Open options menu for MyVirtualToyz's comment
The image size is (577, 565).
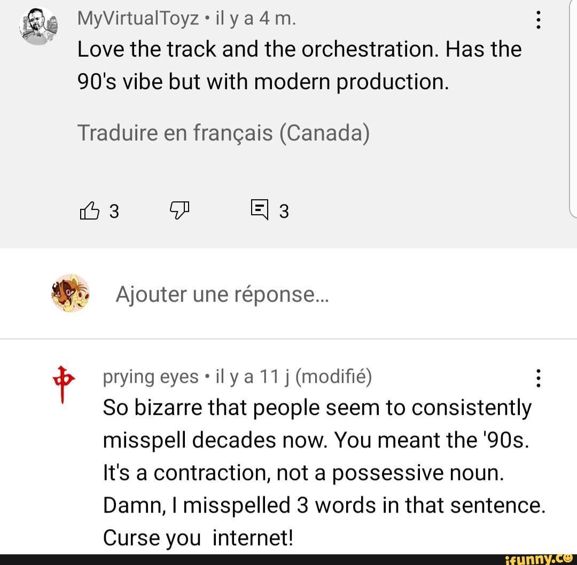point(538,21)
